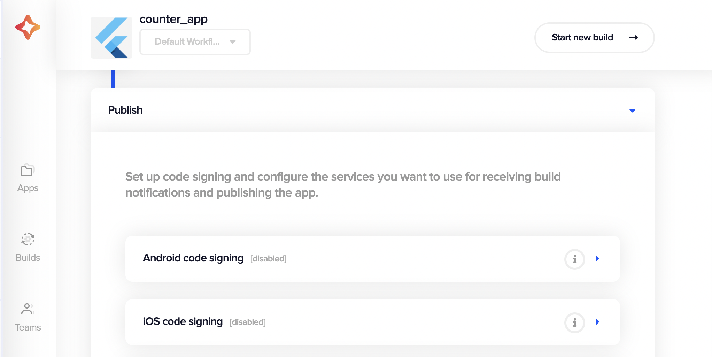Screen dimensions: 712x357
Task: Show info for iOS code signing
Action: point(574,322)
